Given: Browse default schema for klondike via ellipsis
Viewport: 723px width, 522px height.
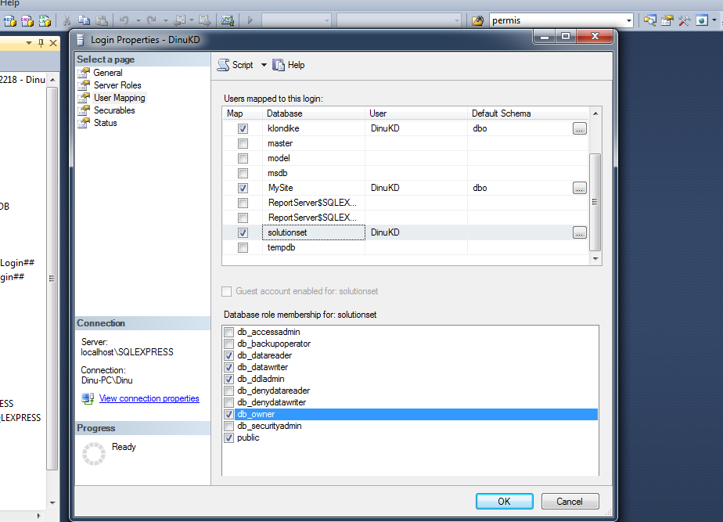Looking at the screenshot, I should 580,128.
